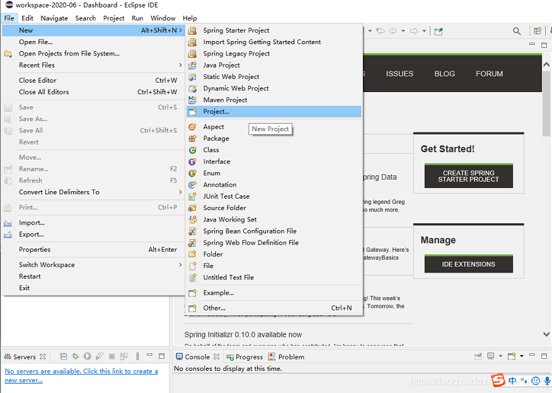Screen dimensions: 552x393
Task: Start the server in profiling mode
Action: click(99, 356)
